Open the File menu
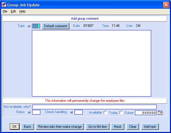Screen dimensions: 171x133 click(5, 11)
